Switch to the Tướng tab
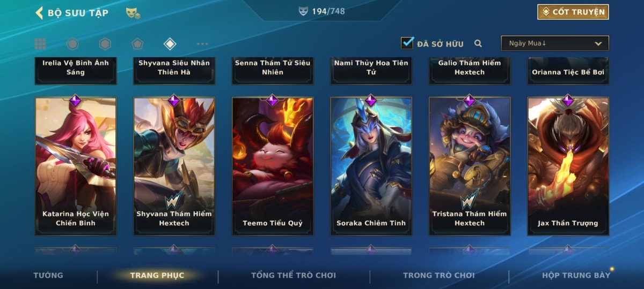The height and width of the screenshot is (289, 644). click(x=48, y=275)
